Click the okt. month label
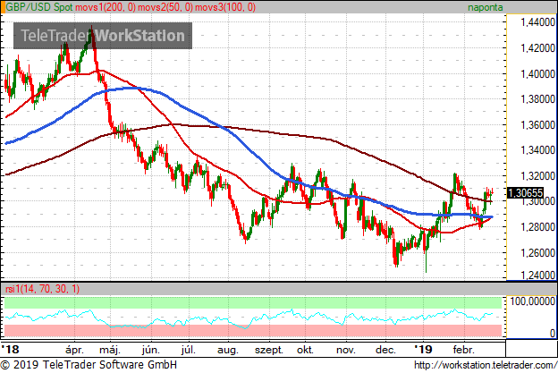The width and height of the screenshot is (558, 373). (x=305, y=350)
